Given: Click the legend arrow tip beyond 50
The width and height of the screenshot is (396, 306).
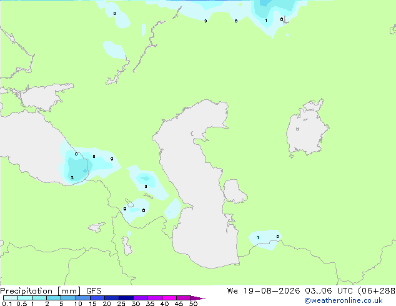Looking at the screenshot, I should tap(198, 298).
